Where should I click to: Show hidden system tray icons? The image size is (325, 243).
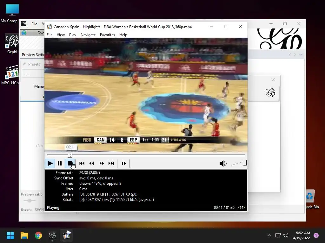[x=269, y=235]
